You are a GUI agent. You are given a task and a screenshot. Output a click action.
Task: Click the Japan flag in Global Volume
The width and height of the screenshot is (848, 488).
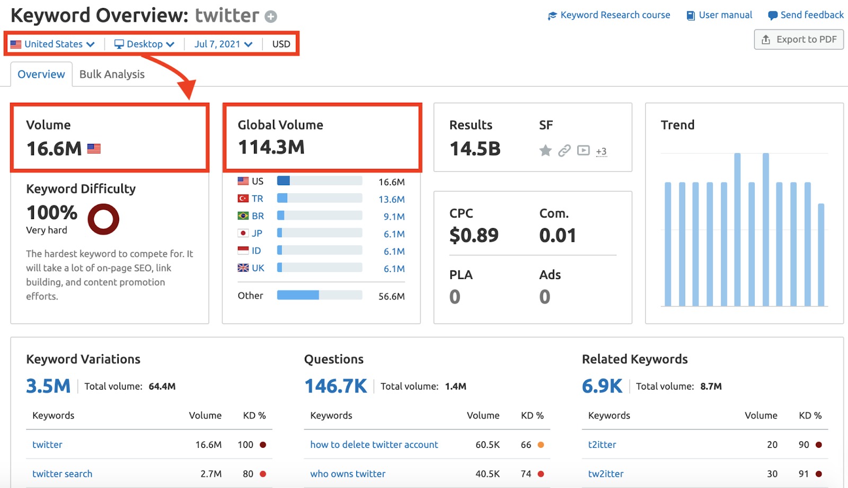(243, 233)
